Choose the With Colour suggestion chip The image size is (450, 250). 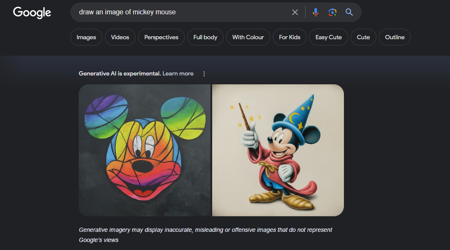click(248, 37)
